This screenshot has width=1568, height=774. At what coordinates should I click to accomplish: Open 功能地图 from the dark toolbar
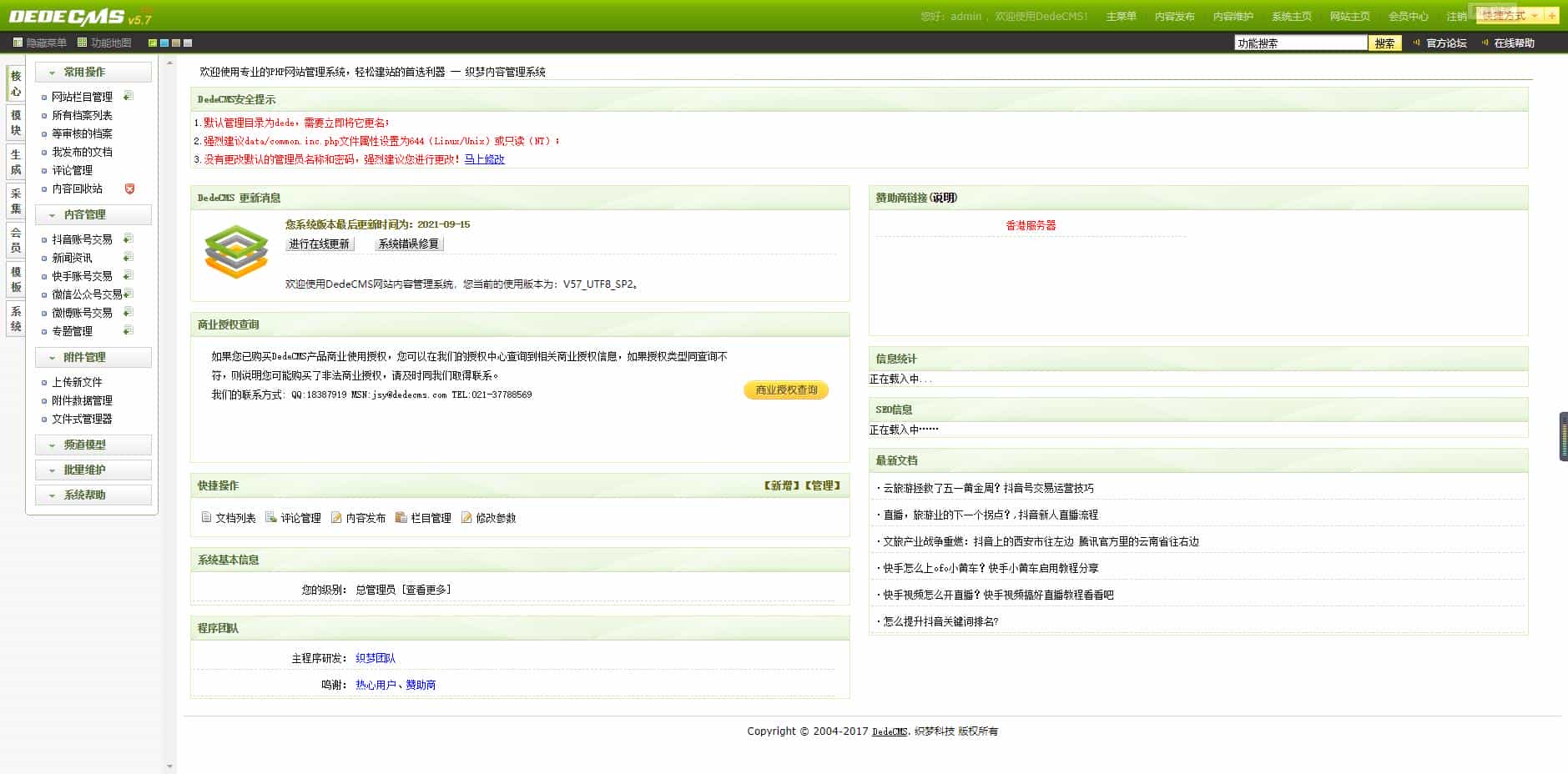point(104,43)
